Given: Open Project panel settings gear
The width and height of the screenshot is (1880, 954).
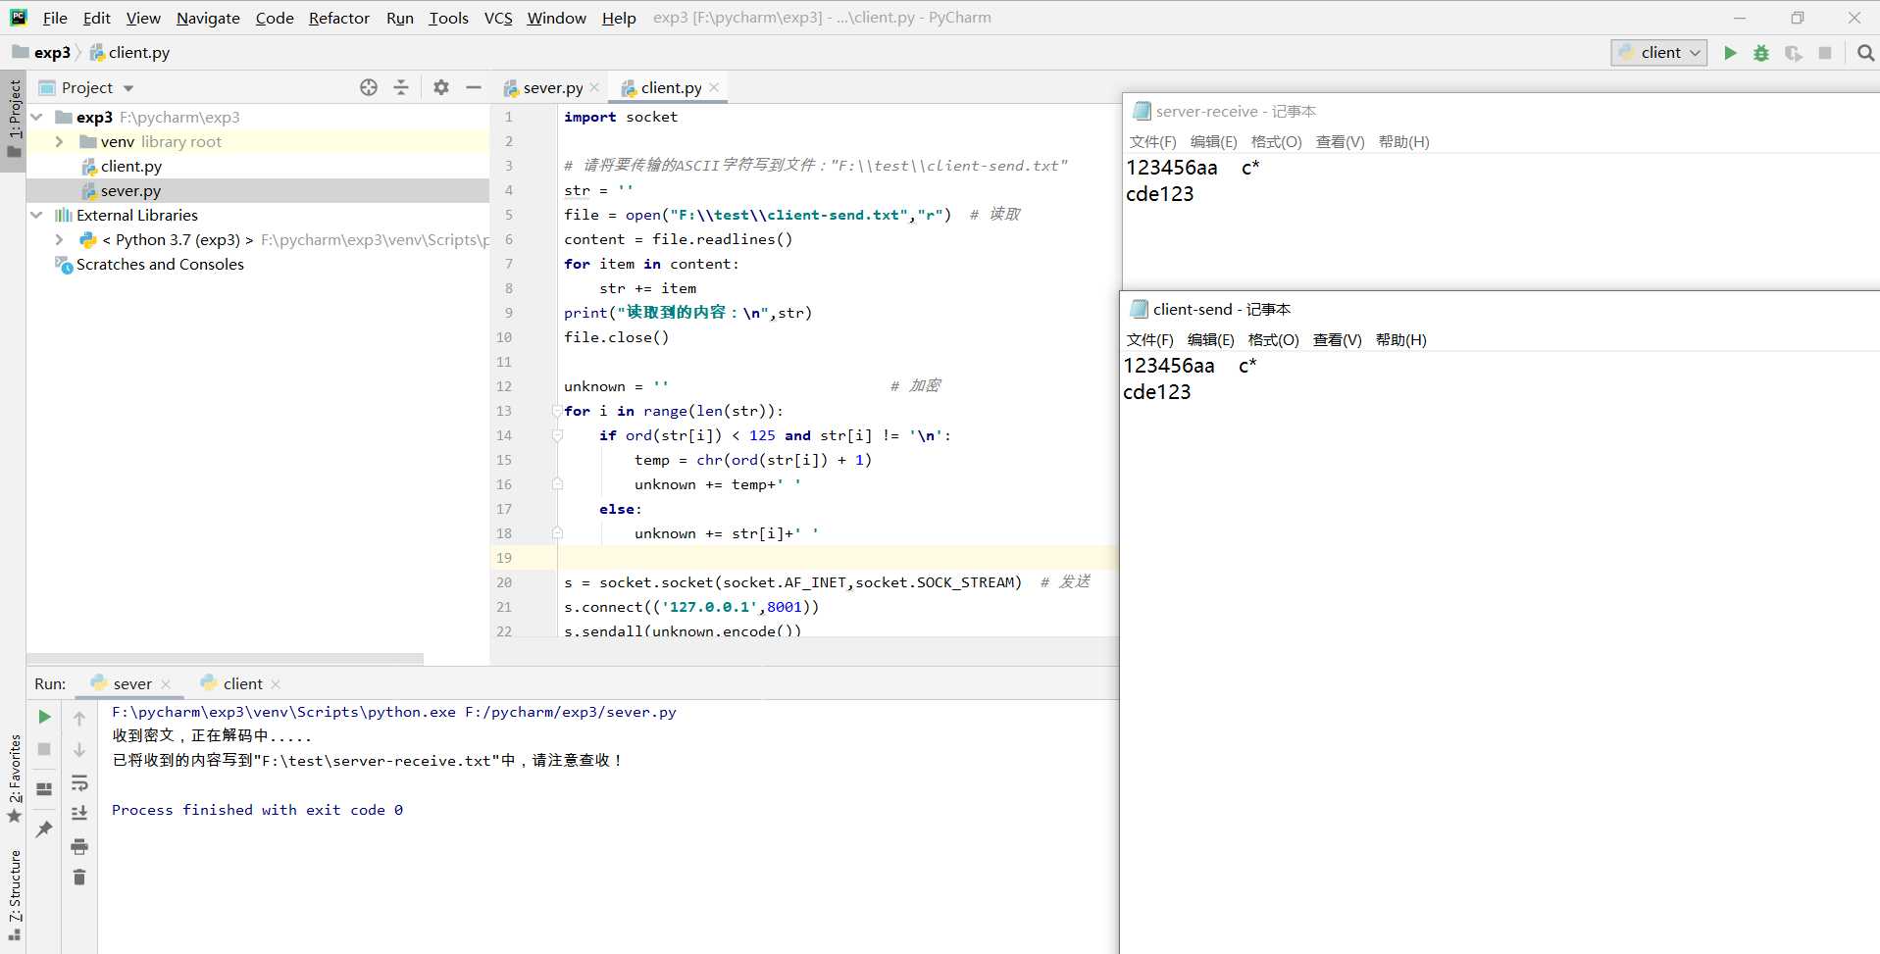Looking at the screenshot, I should pos(441,87).
